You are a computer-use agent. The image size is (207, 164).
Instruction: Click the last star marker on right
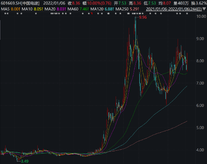coord(187,13)
